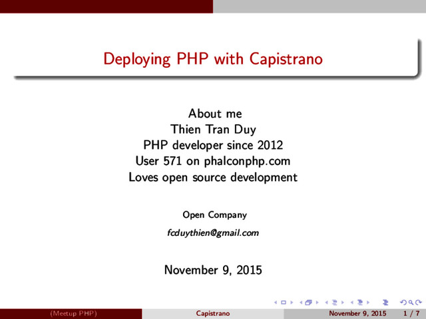Click the next frame arrow icon
The width and height of the screenshot is (426, 319).
pos(317,302)
